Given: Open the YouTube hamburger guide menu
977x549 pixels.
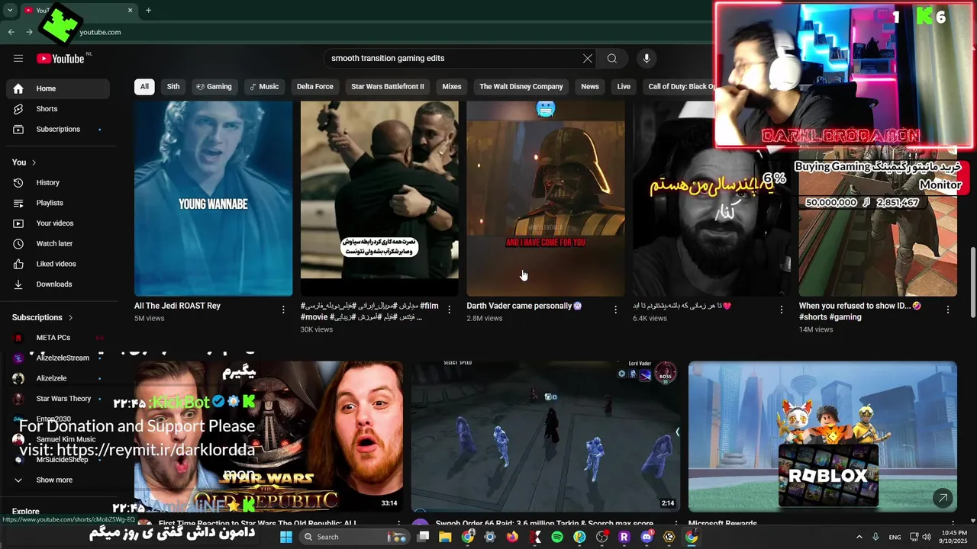Looking at the screenshot, I should (18, 59).
